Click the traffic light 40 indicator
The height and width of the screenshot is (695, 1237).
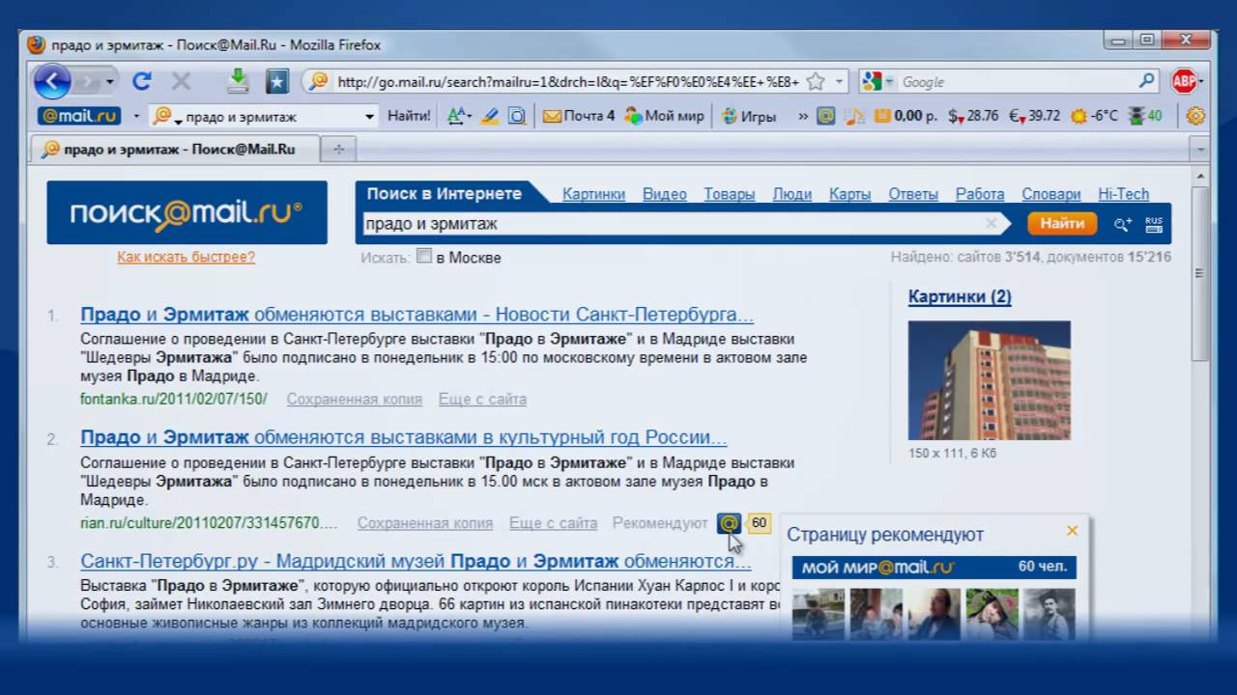point(1145,116)
